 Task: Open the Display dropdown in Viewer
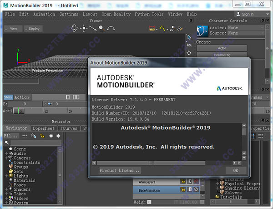pyautogui.click(x=33, y=29)
